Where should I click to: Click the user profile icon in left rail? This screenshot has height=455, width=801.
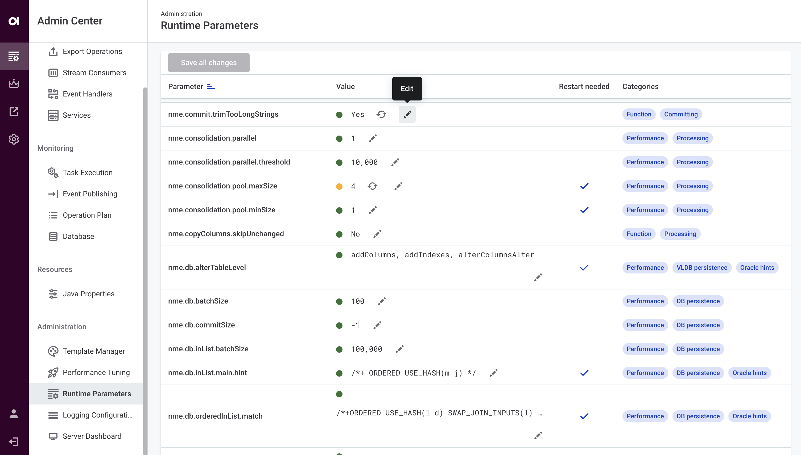tap(14, 414)
